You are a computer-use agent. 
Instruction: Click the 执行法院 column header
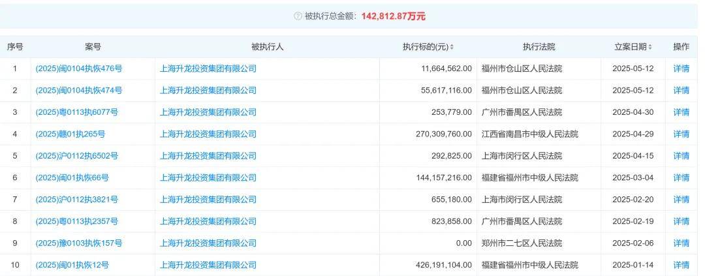coord(539,47)
